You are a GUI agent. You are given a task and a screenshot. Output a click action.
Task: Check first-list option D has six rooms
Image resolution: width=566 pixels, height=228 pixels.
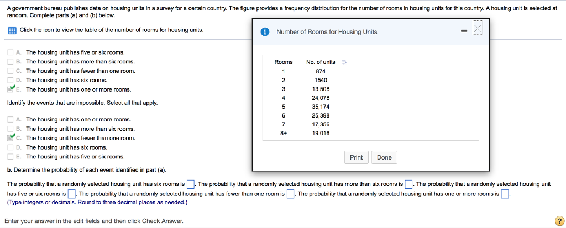[11, 80]
